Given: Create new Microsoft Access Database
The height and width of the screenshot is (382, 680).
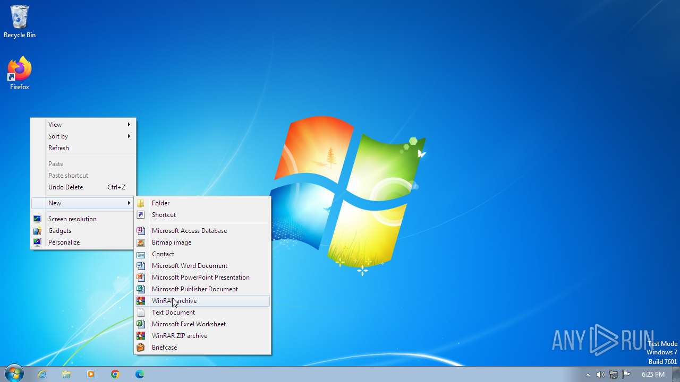Looking at the screenshot, I should [x=202, y=231].
